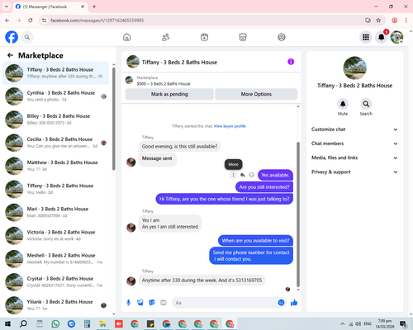This screenshot has height=330, width=413.
Task: Go back using the Marketplace back arrow
Action: pos(10,55)
